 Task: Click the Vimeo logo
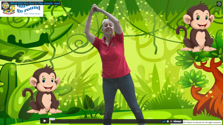coord(177,121)
